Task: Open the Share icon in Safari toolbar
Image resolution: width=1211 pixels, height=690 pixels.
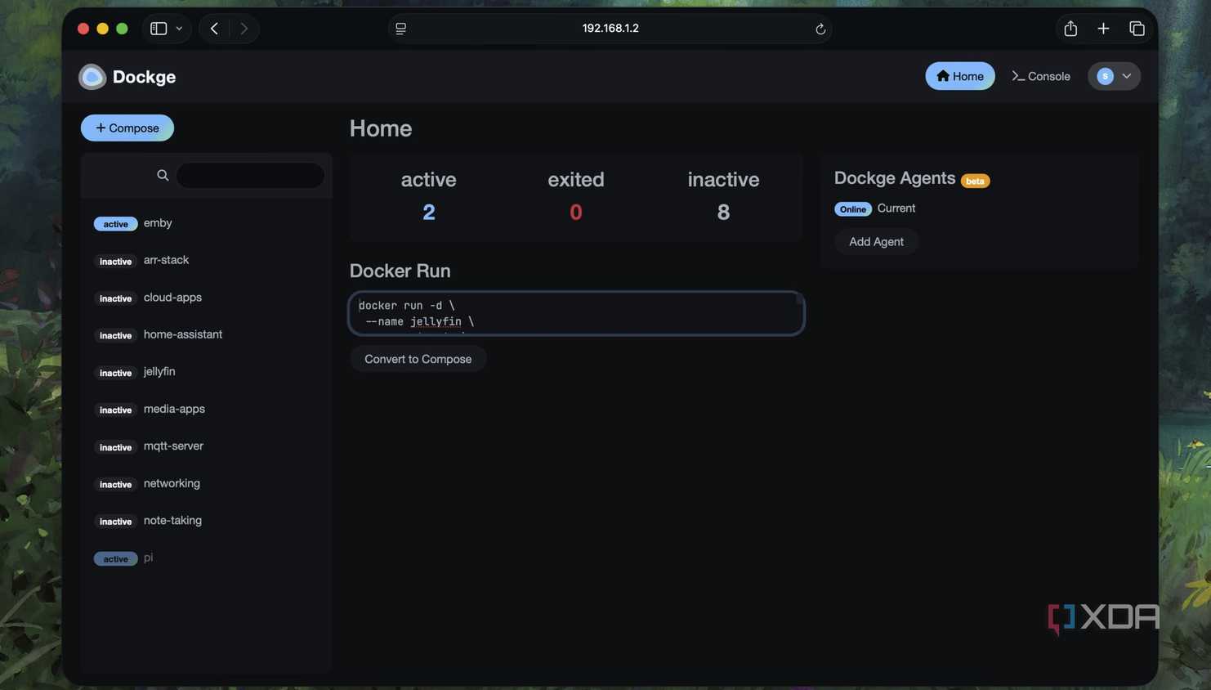Action: click(1070, 29)
